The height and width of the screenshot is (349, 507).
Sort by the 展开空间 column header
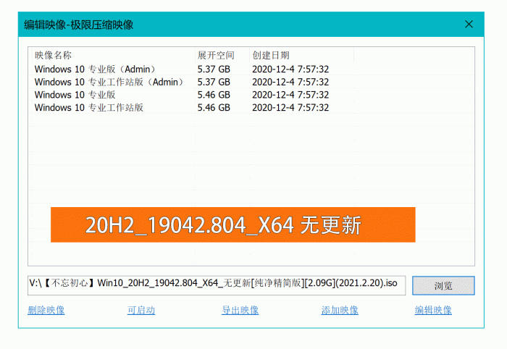216,55
